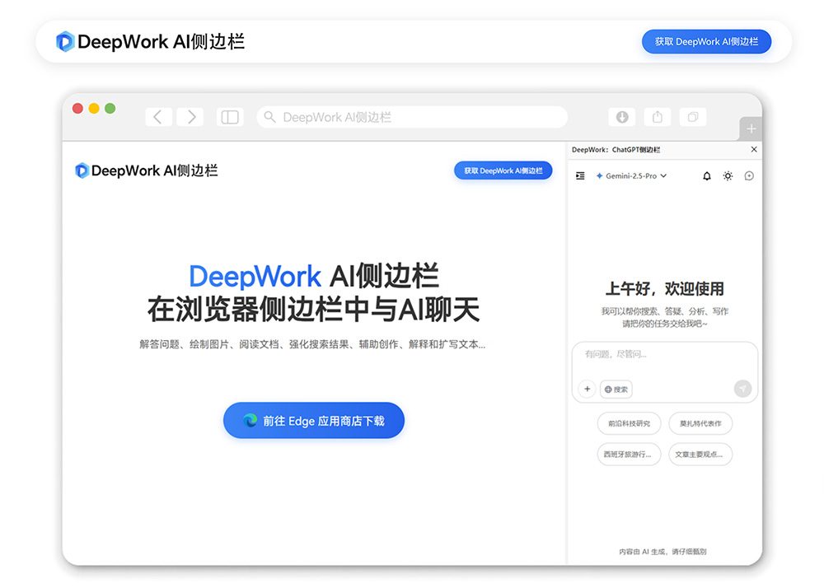The height and width of the screenshot is (588, 824).
Task: Click the share icon in the browser toolbar
Action: [x=657, y=117]
